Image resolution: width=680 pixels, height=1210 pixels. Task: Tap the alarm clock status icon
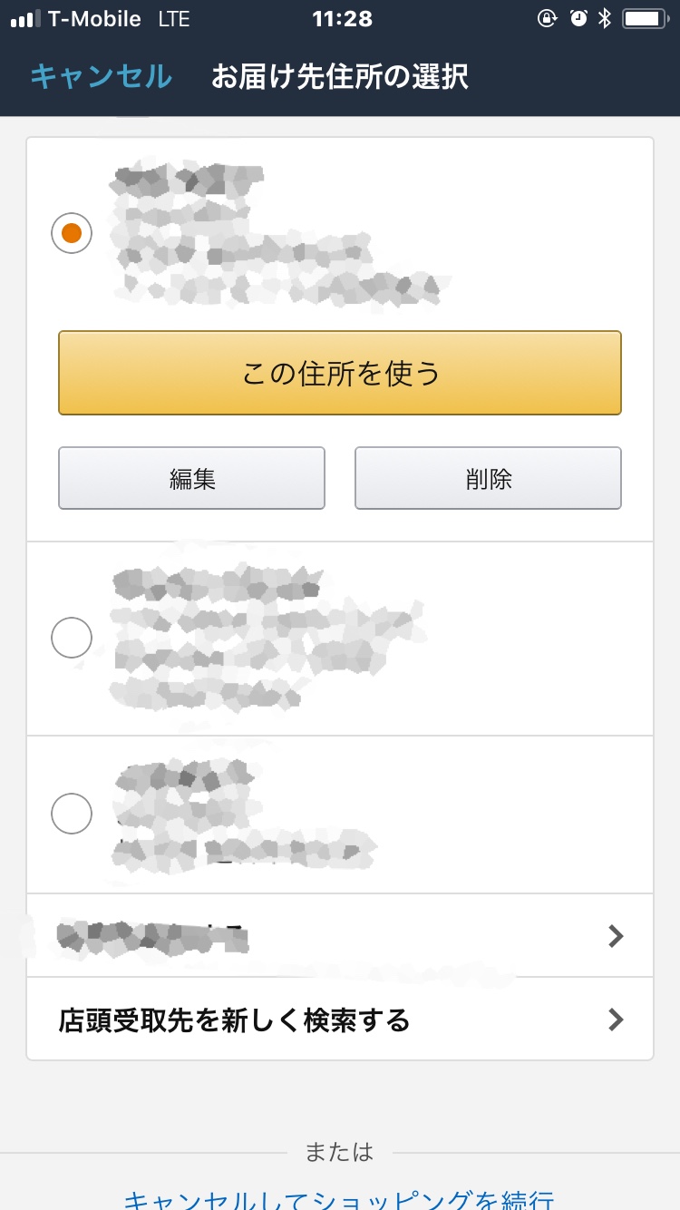tap(578, 18)
